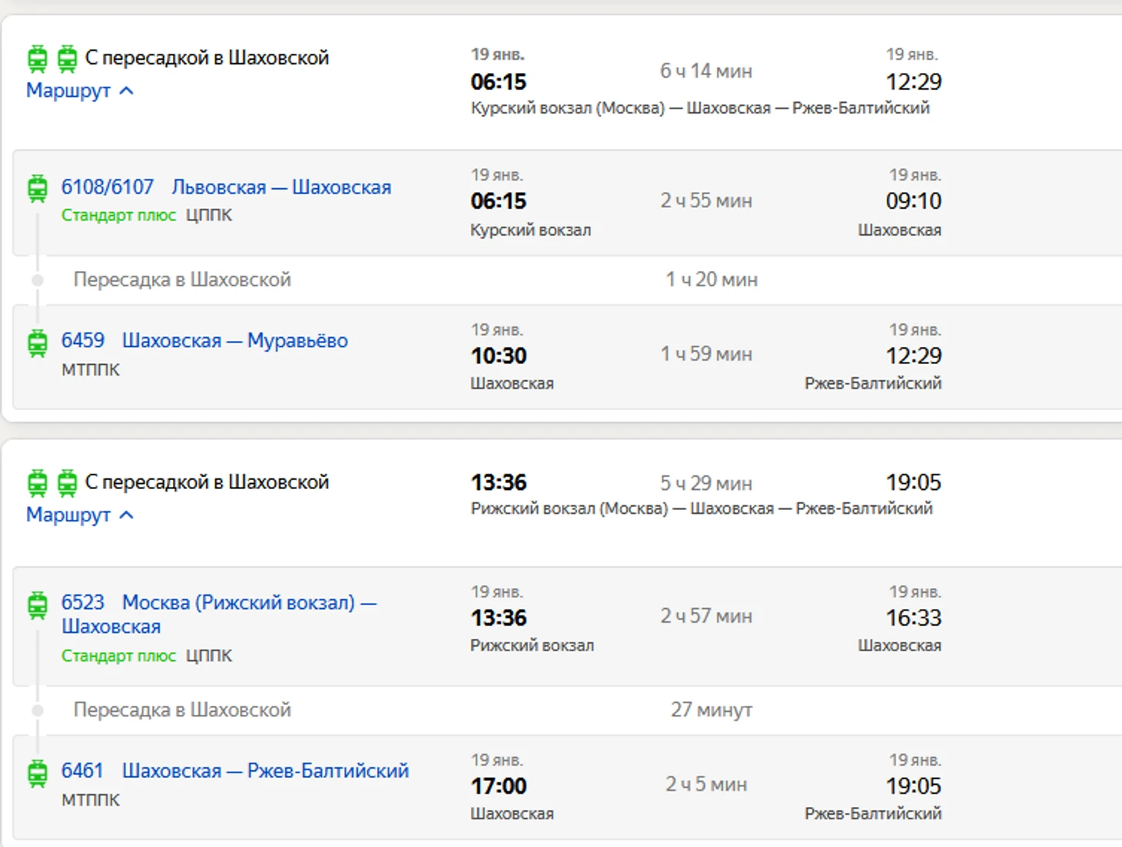Click train icon beside 6459 route
Viewport: 1122px width, 847px height.
37,342
